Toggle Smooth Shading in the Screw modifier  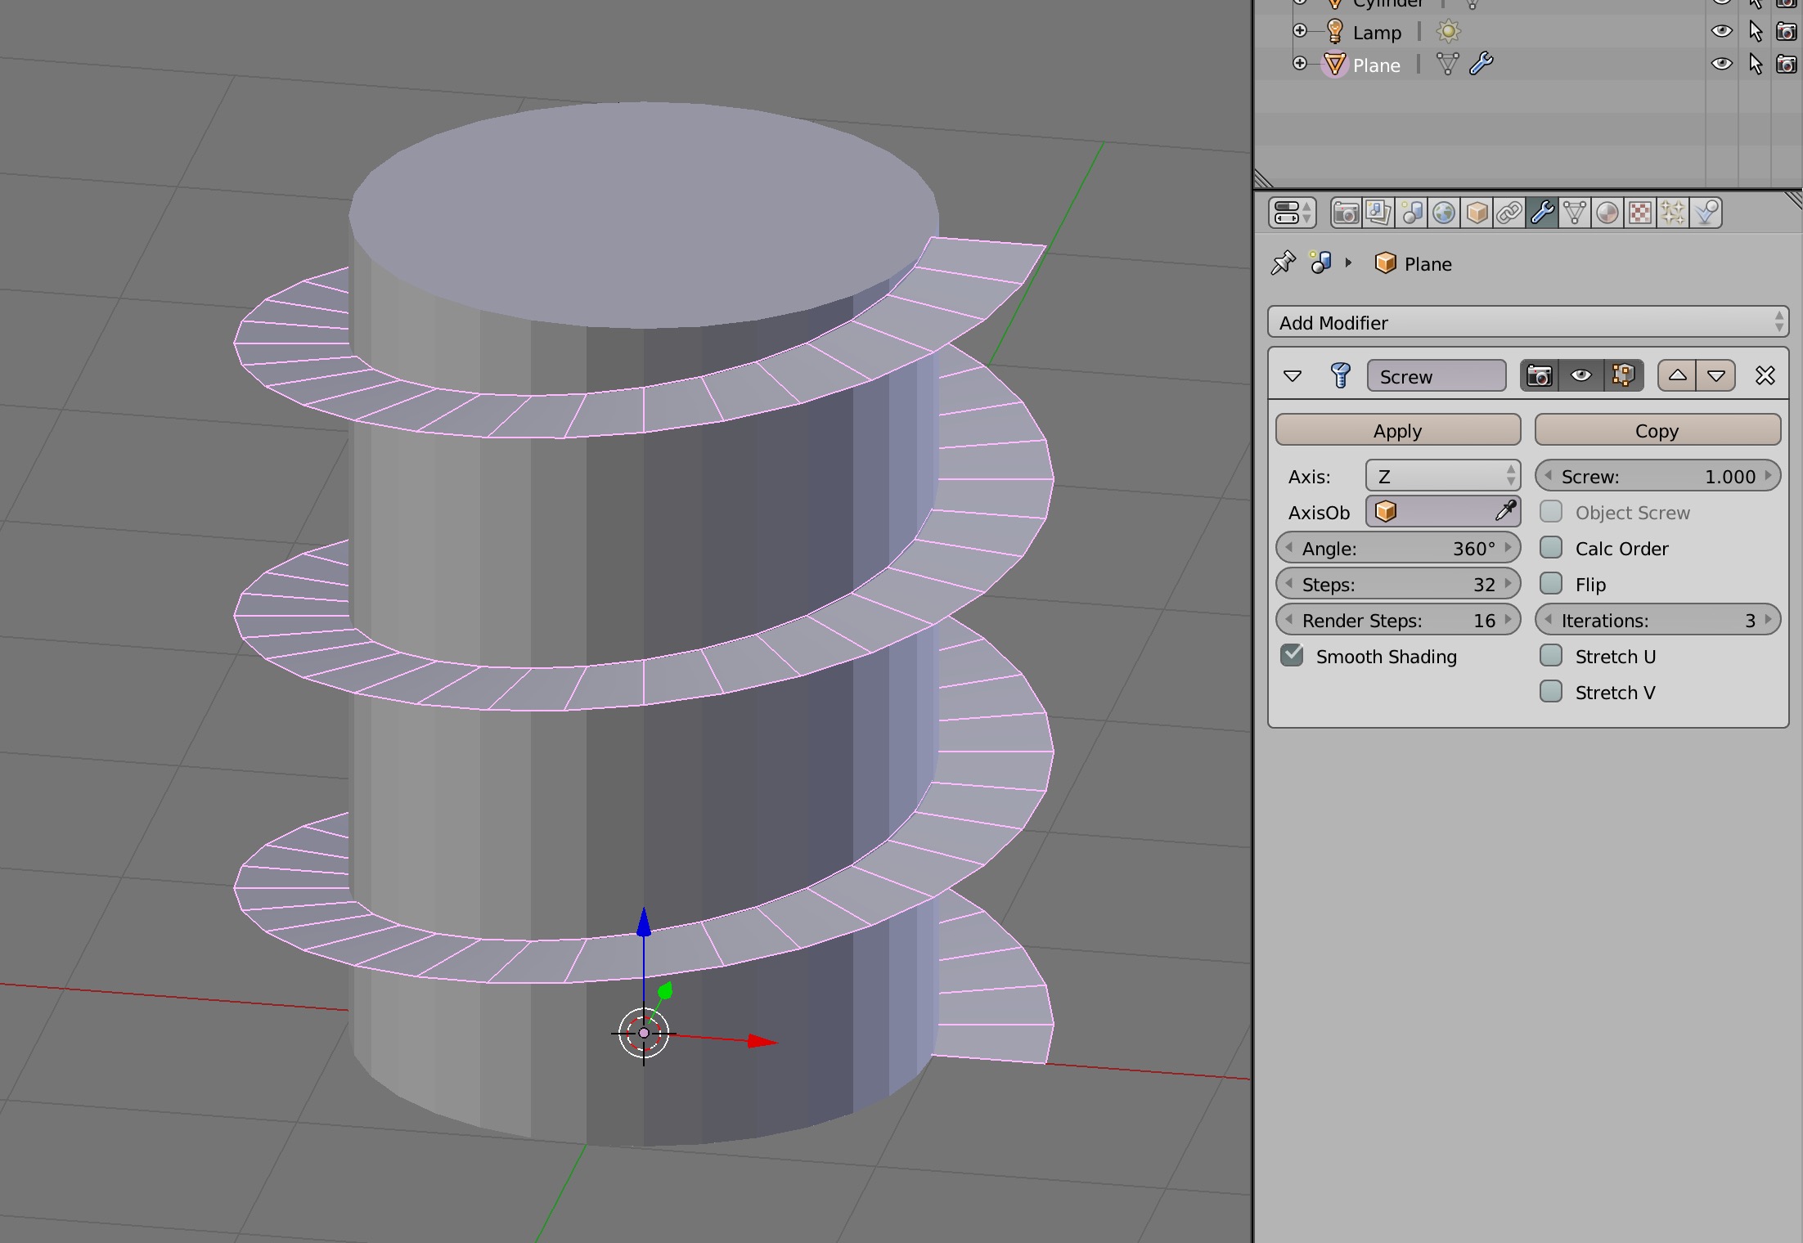(x=1291, y=656)
